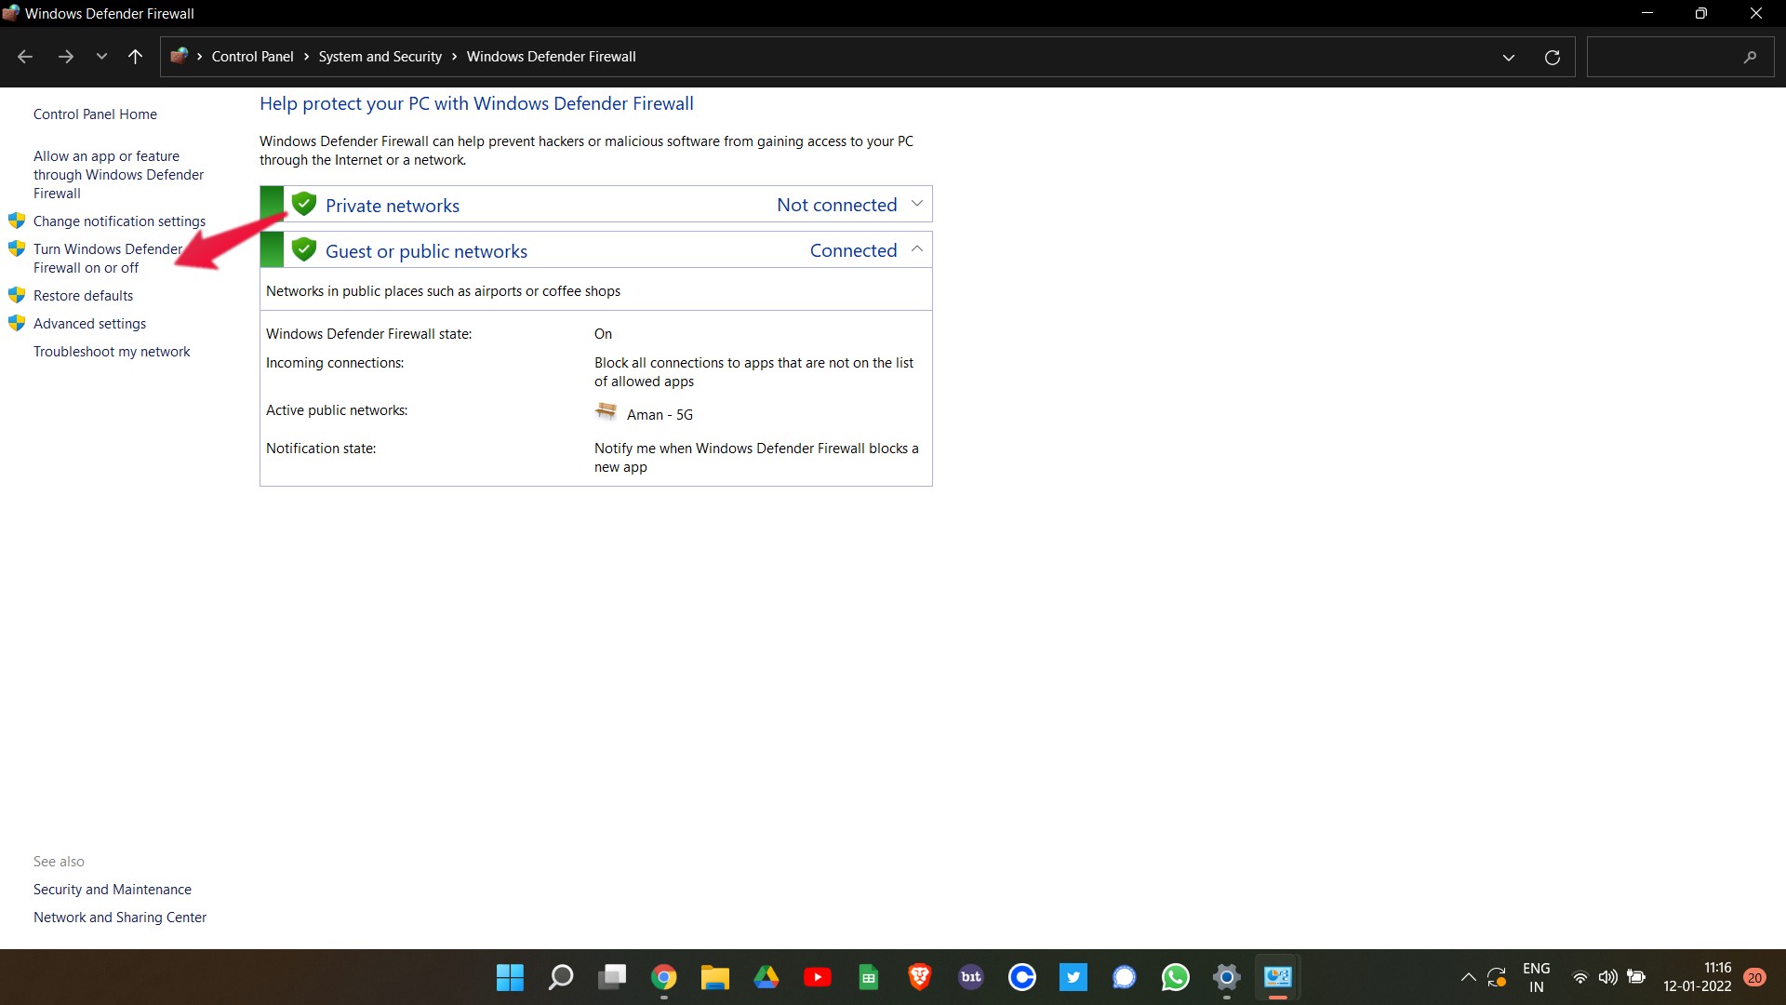This screenshot has width=1786, height=1005.
Task: Open Turn Windows Defender Firewall on or off
Action: click(108, 259)
